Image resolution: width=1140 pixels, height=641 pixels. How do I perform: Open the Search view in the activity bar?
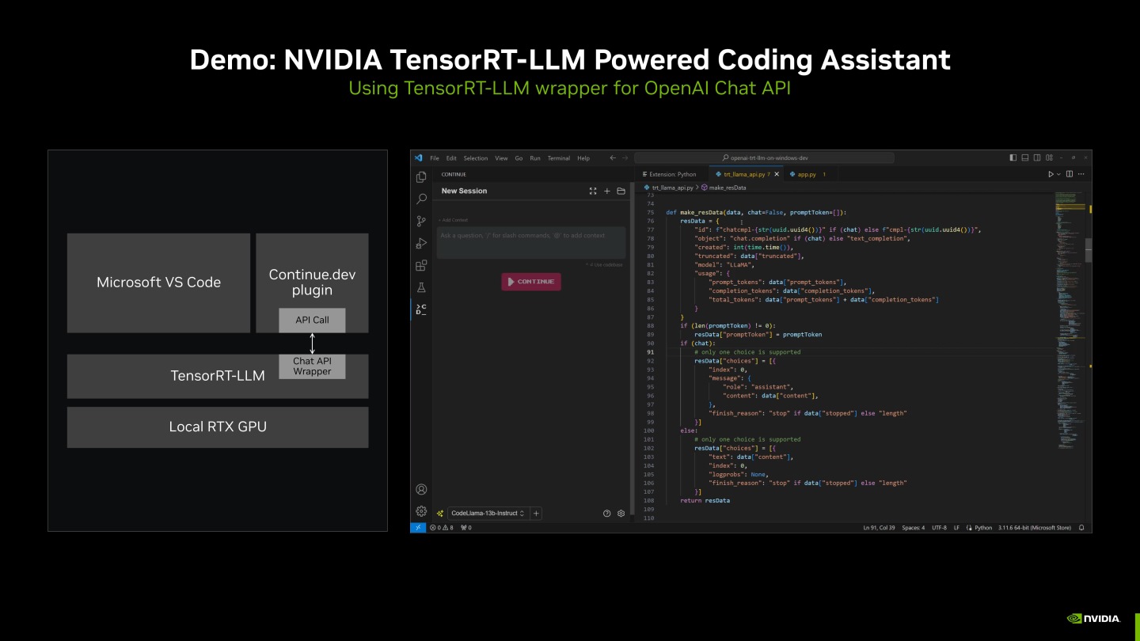pos(421,199)
